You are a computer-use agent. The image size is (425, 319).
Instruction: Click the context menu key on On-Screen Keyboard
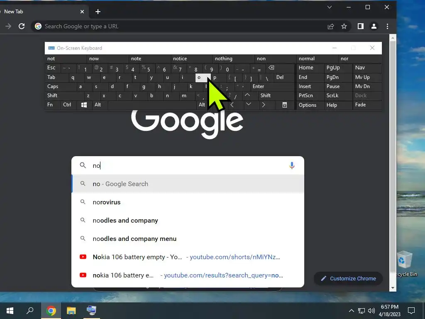(x=285, y=105)
